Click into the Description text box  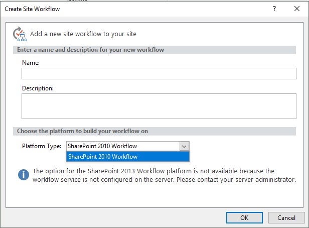click(x=159, y=106)
